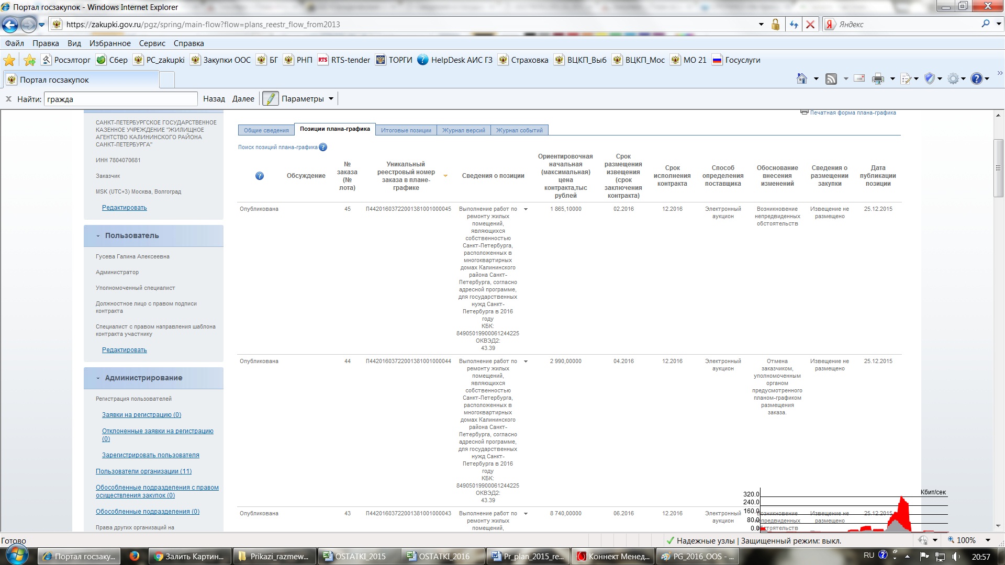The width and height of the screenshot is (1005, 565).
Task: Open zoom level dropdown at 100%
Action: click(x=988, y=540)
